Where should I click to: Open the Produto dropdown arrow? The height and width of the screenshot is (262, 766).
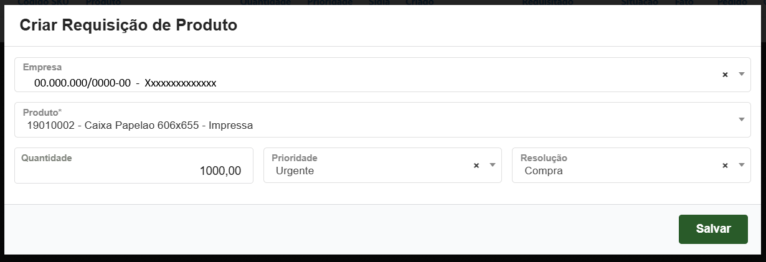click(x=741, y=119)
